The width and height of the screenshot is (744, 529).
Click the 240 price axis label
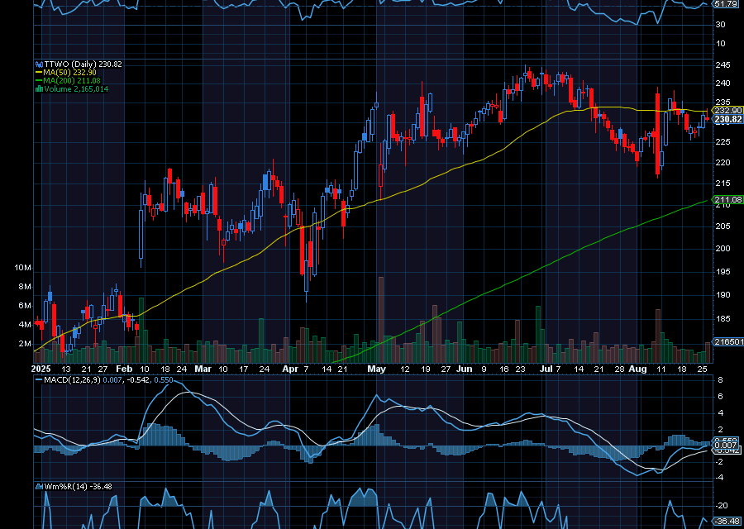pos(723,83)
